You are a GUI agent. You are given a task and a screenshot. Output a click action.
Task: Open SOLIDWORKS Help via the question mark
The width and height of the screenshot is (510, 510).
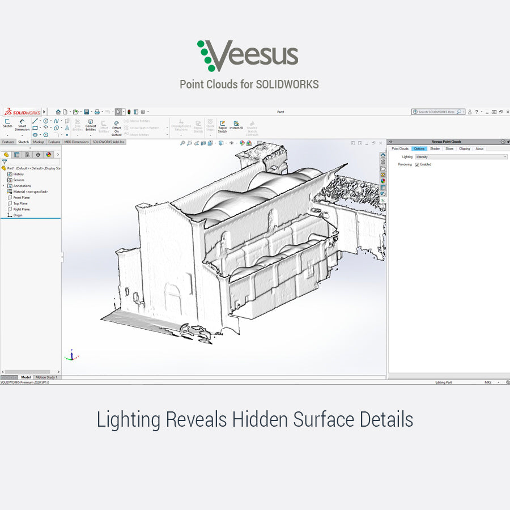coord(477,112)
